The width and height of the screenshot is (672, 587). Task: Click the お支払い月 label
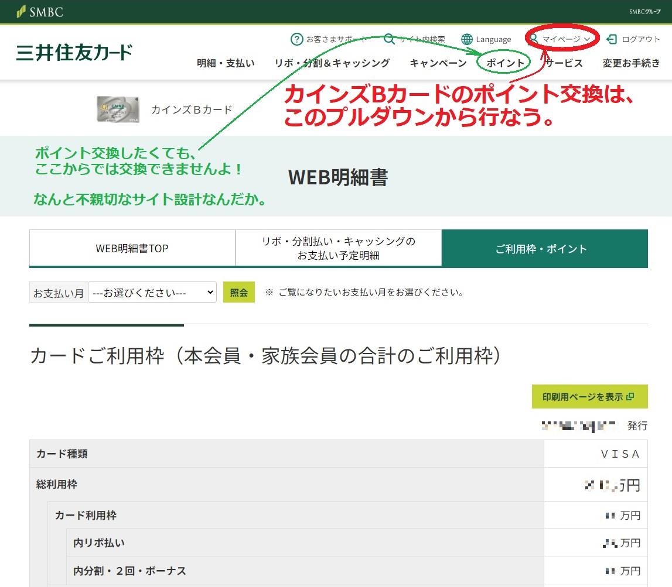[x=59, y=293]
